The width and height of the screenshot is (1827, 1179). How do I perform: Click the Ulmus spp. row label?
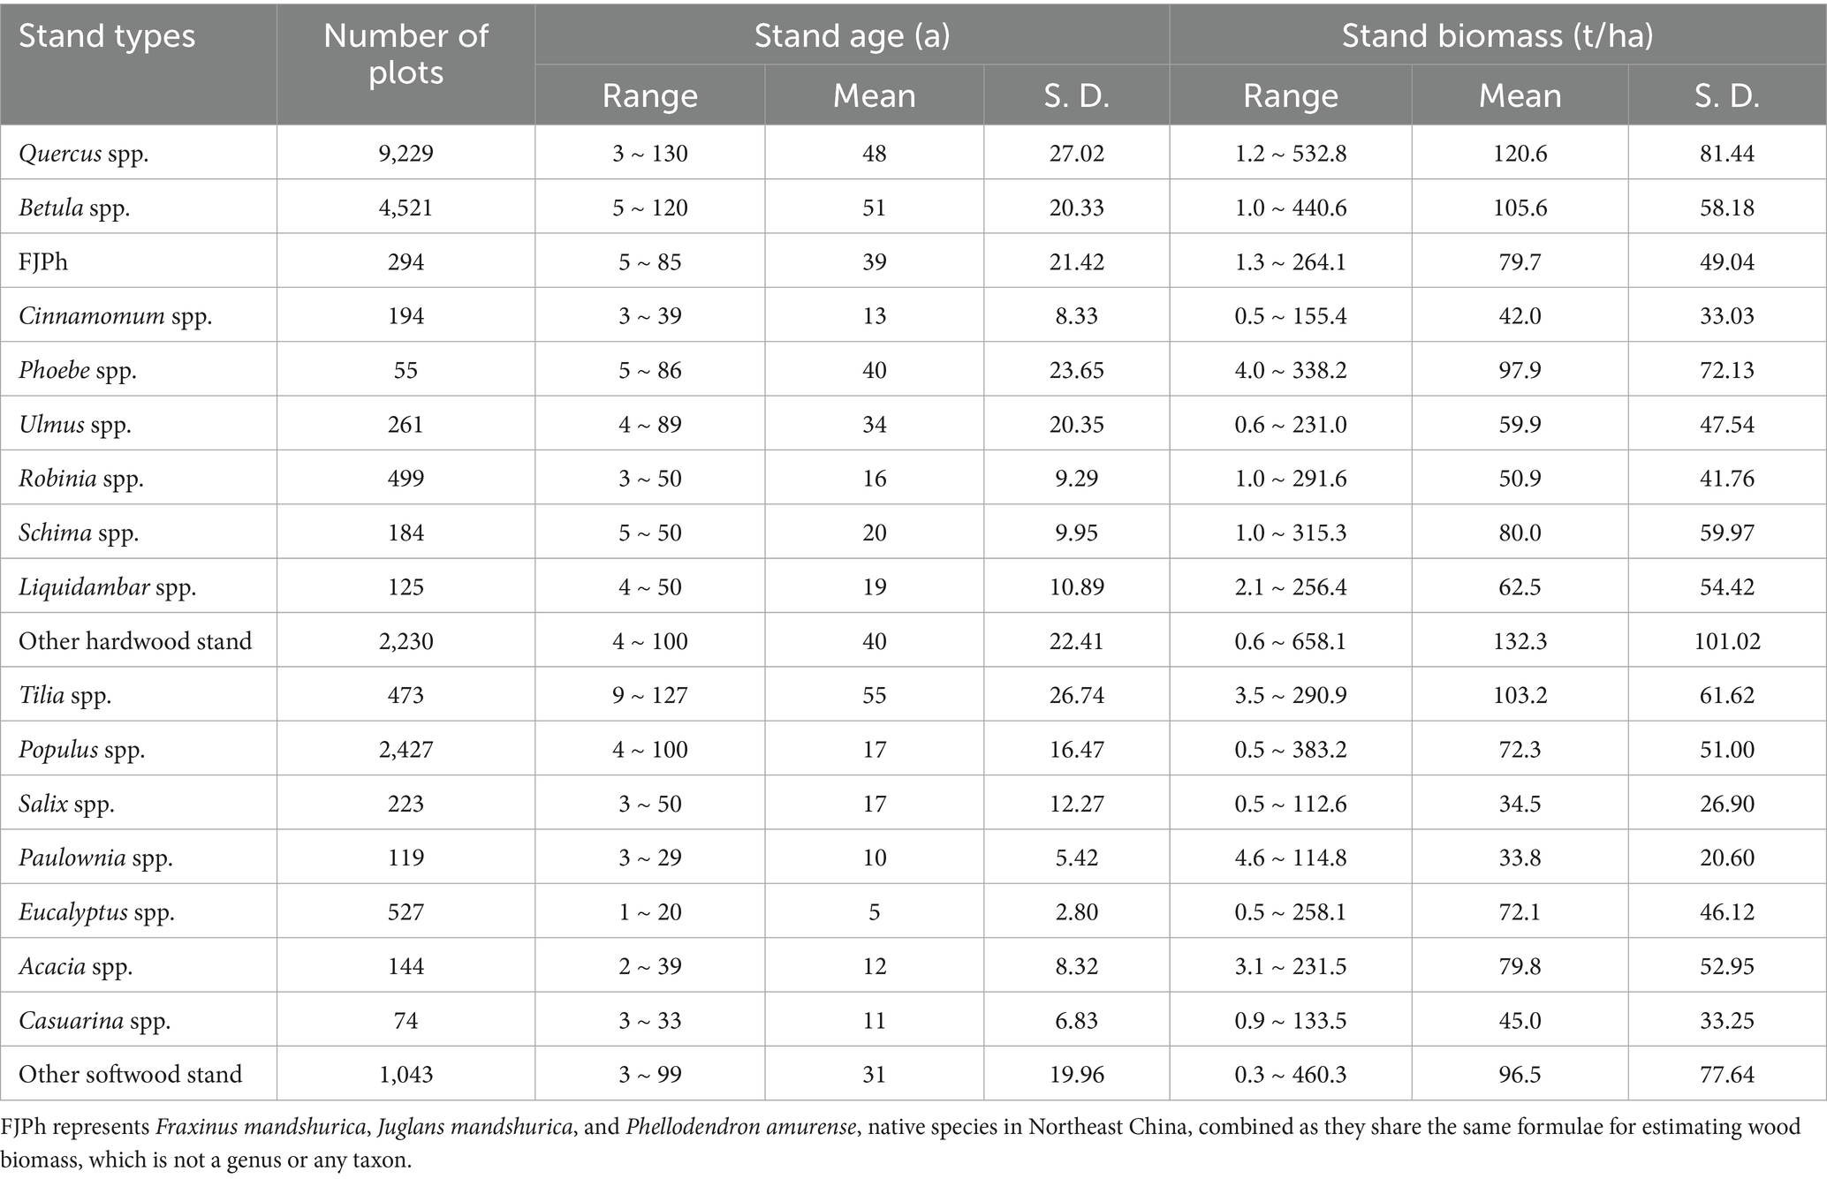(x=75, y=425)
